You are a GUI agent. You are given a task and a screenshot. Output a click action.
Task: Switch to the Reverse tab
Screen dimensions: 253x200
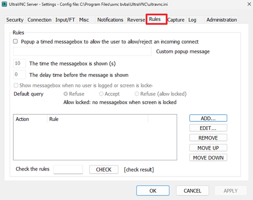coord(136,20)
